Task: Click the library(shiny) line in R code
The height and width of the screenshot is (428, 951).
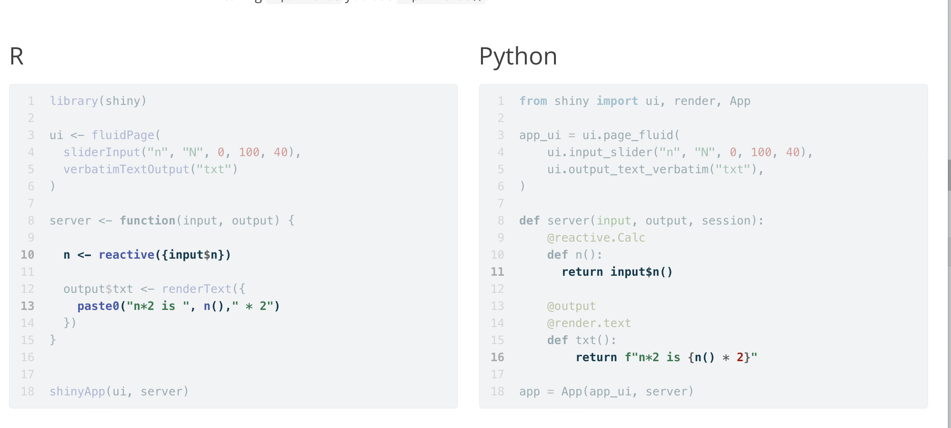Action: click(98, 101)
